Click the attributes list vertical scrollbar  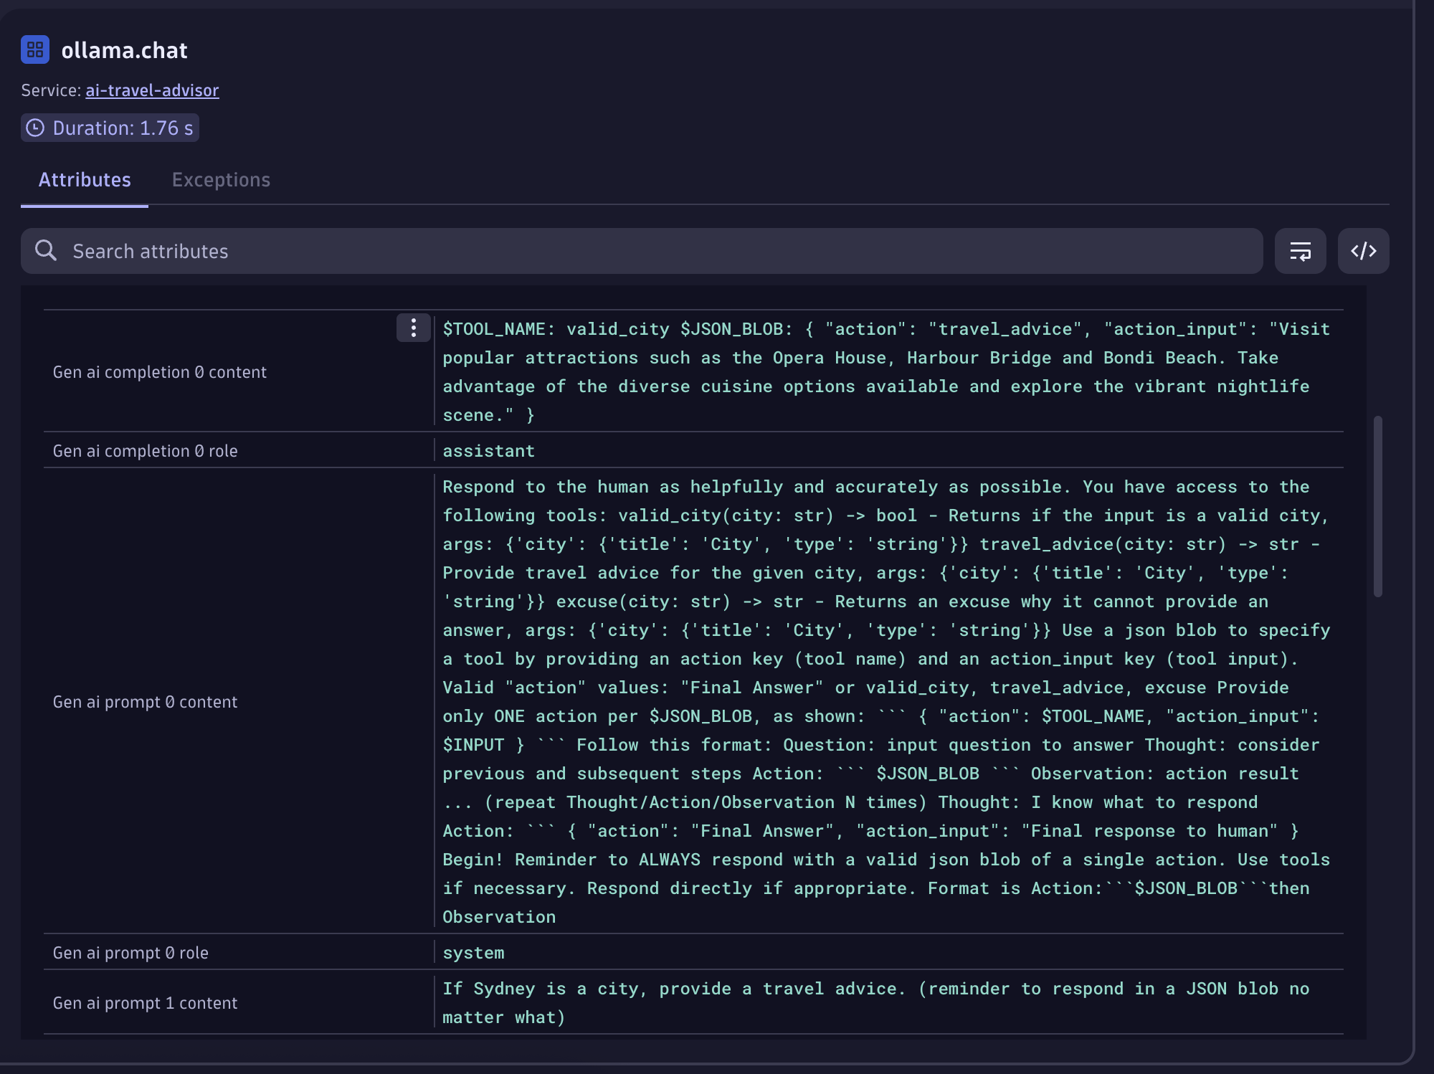click(1377, 506)
